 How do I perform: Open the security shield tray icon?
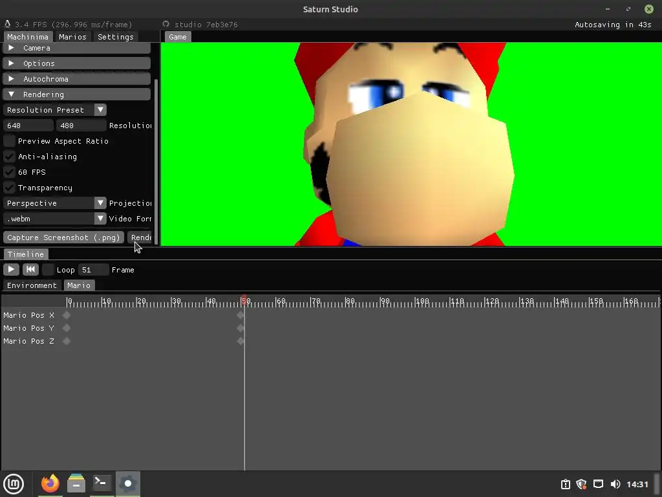point(581,484)
